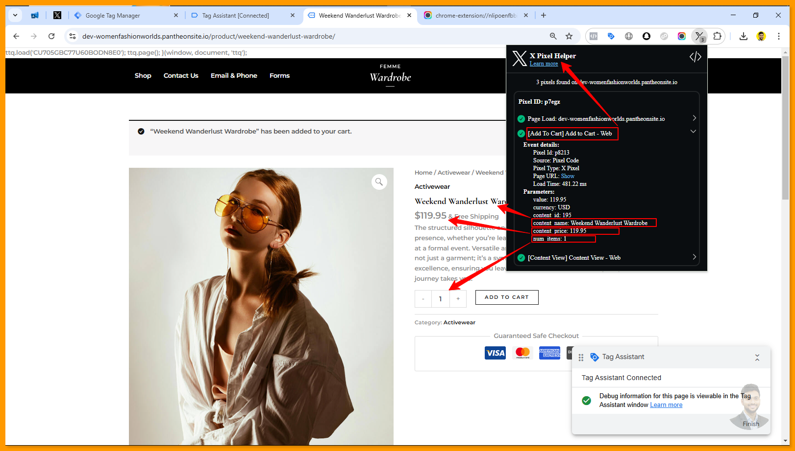The image size is (795, 451).
Task: Click the green check beside Content View event
Action: click(x=521, y=258)
